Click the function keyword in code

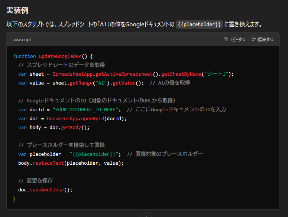point(24,56)
